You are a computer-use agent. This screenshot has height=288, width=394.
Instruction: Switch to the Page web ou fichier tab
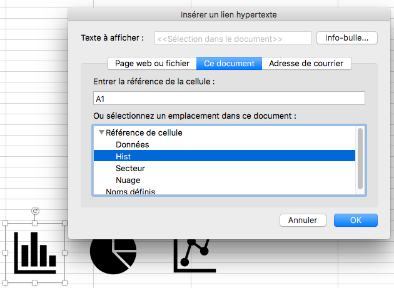151,63
